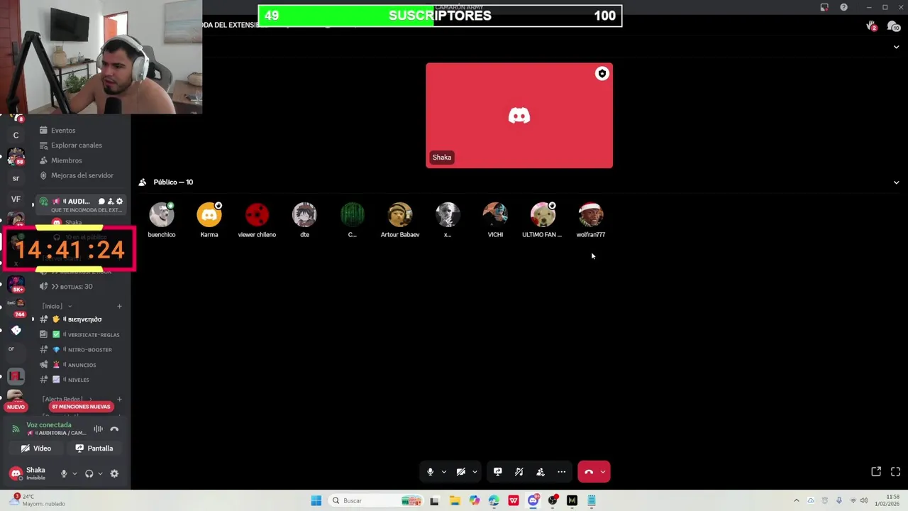
Task: Show hidden system tray icons
Action: (796, 501)
